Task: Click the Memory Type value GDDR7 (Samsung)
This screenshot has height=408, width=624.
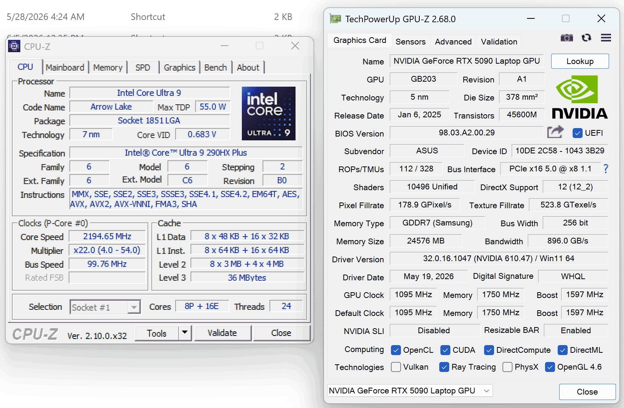Action: click(x=437, y=223)
